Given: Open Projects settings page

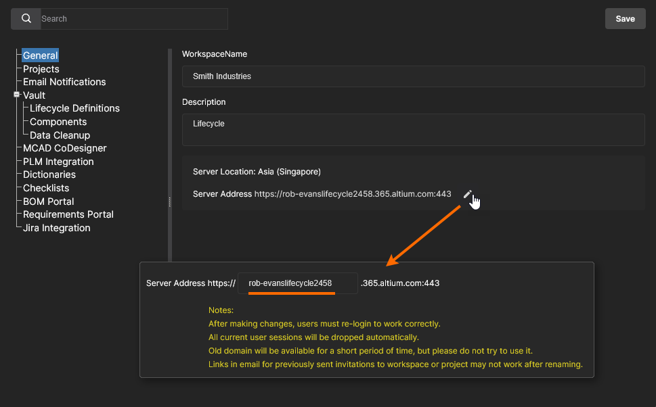Looking at the screenshot, I should [x=41, y=69].
